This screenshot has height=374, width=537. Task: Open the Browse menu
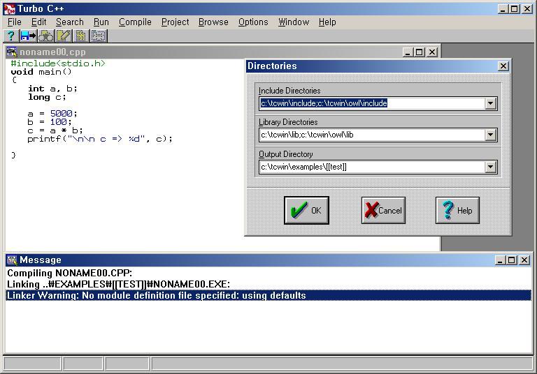213,22
